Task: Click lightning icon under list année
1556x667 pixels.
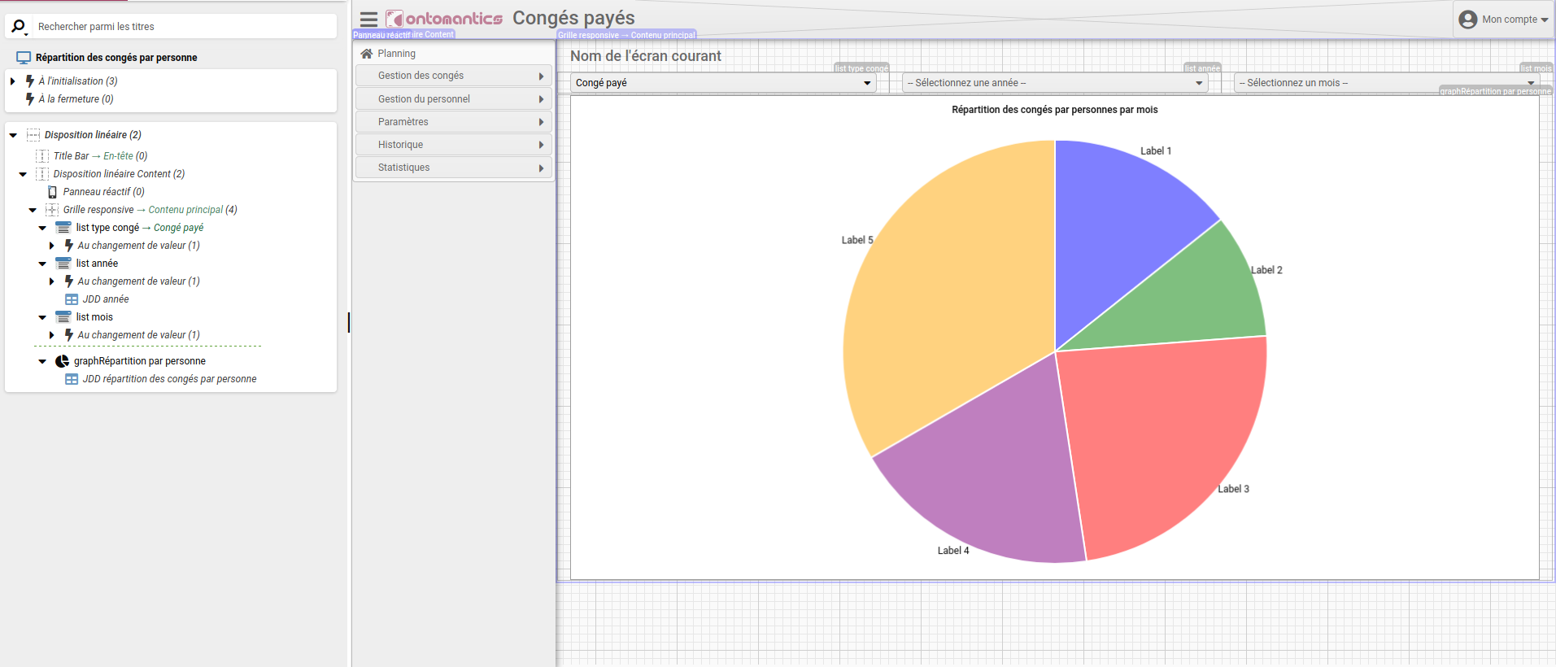Action: tap(69, 281)
